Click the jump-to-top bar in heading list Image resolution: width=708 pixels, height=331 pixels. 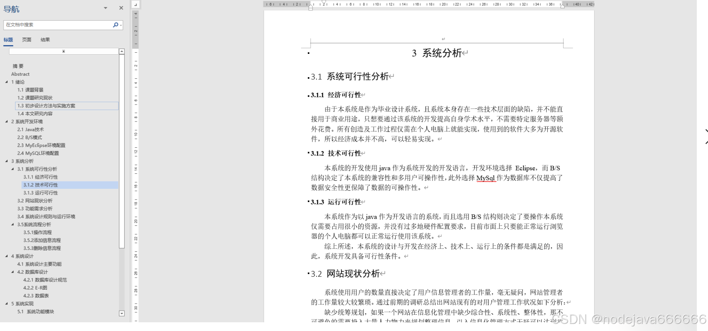pyautogui.click(x=63, y=51)
